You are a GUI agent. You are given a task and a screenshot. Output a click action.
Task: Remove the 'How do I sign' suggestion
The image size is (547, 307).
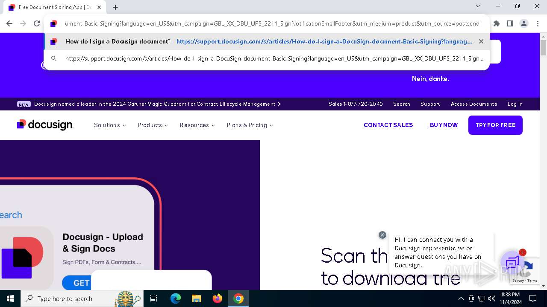[x=481, y=41]
